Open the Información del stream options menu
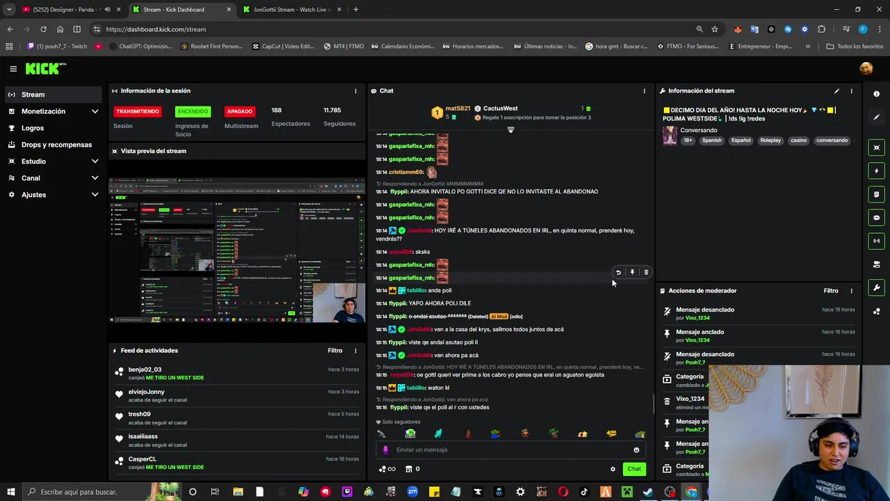Screen dimensions: 890x501 pyautogui.click(x=851, y=91)
